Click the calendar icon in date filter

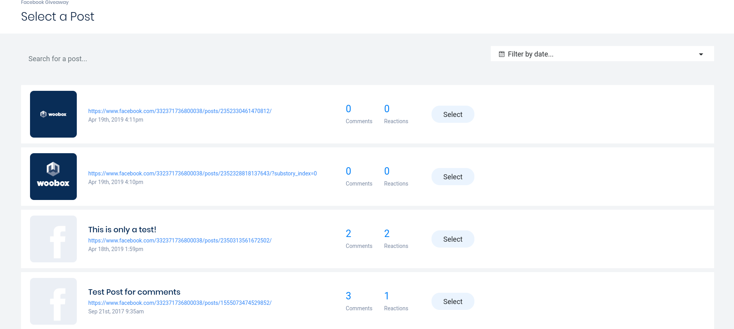tap(502, 54)
